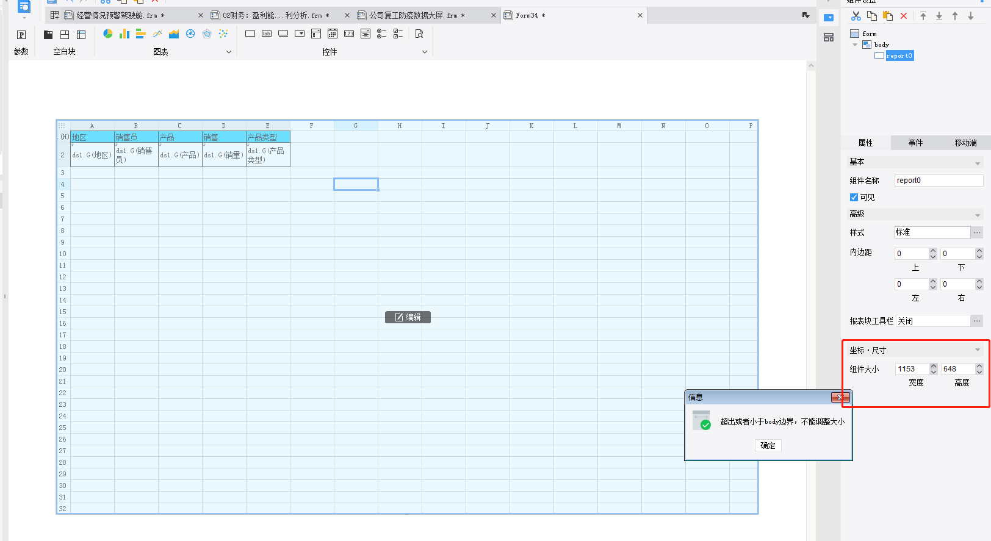Click the layout panel icon on right sidebar
The height and width of the screenshot is (541, 991).
pyautogui.click(x=829, y=38)
